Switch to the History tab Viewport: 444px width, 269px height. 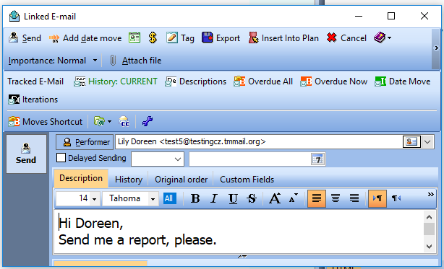click(x=129, y=180)
